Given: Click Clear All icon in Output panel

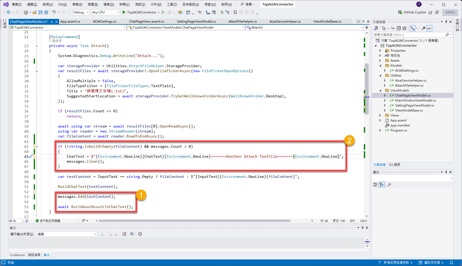Looking at the screenshot, I should tap(124, 234).
